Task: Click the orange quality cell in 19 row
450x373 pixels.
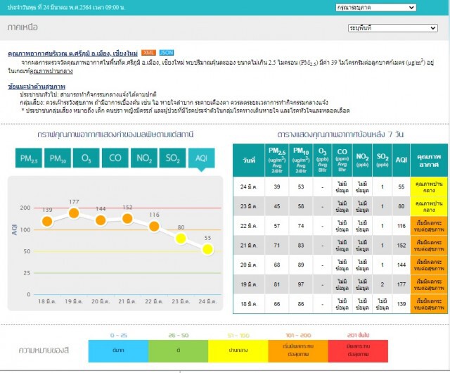Action: click(x=429, y=284)
